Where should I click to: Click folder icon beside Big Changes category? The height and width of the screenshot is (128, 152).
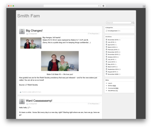[27, 34]
